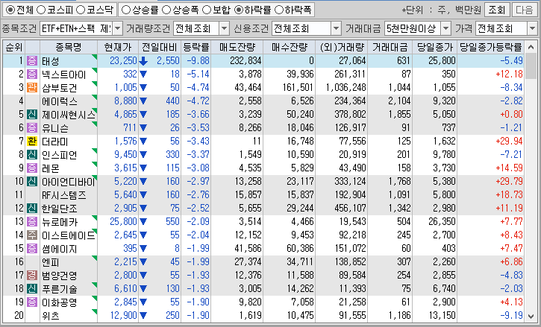Select the 위츠 stock name

click(51, 316)
